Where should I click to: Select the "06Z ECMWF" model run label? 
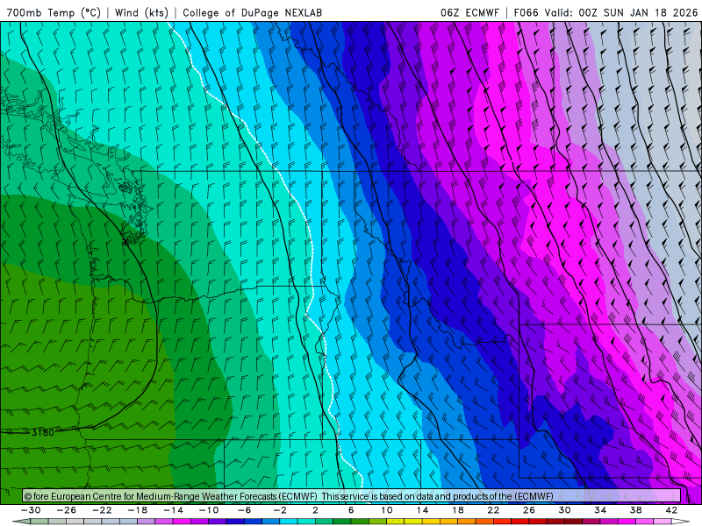coord(469,12)
